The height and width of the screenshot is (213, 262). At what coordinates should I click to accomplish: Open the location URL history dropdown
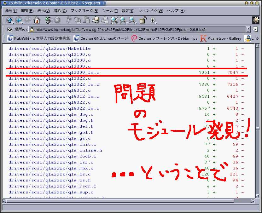coord(248,29)
